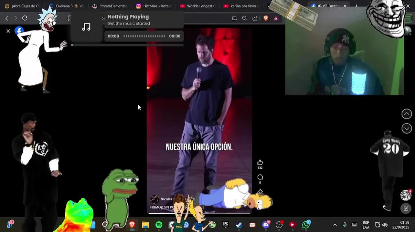Switch to the StreamElements tab
This screenshot has width=415, height=232.
110,6
